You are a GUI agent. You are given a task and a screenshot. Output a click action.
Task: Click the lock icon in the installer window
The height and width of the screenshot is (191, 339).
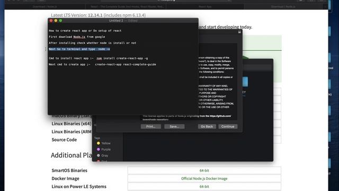tap(239, 32)
